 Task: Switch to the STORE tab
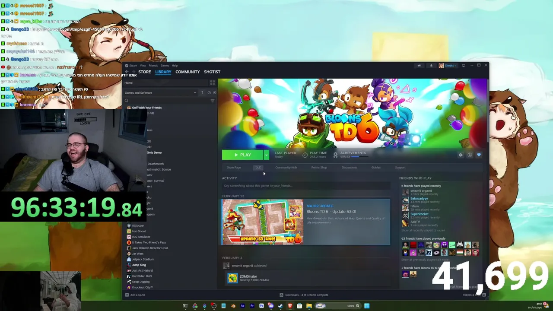(144, 72)
